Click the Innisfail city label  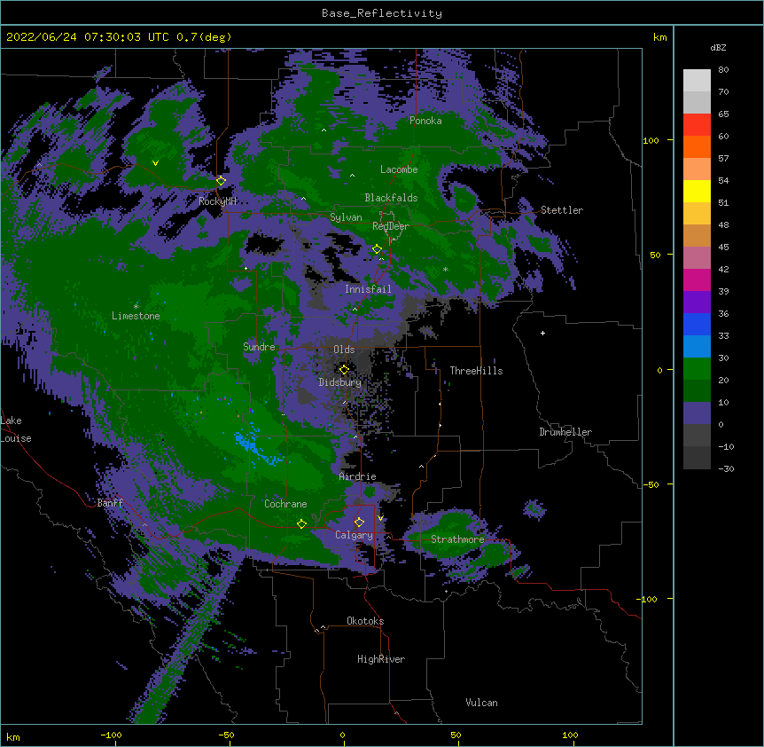[368, 289]
